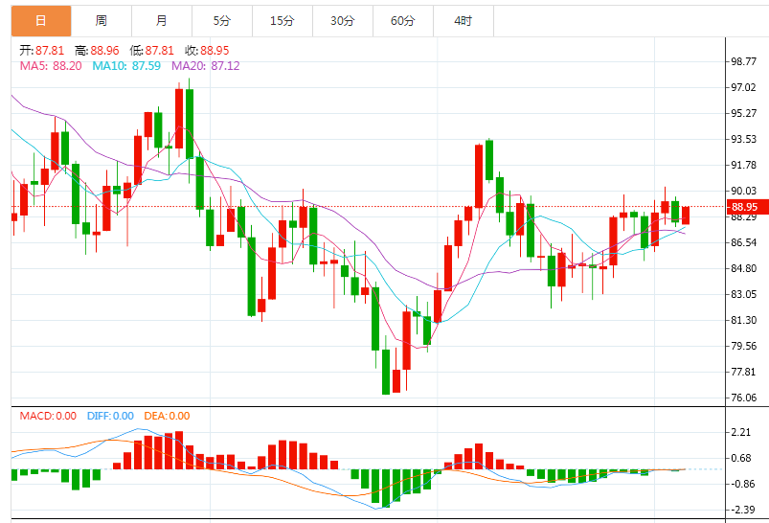Open the 15分 interval tab
Viewport: 769px width, 523px height.
pos(283,21)
